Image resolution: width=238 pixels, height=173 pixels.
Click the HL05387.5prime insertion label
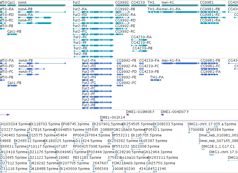coord(153,141)
